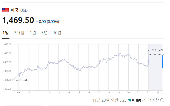Click the 최저 1,461 low-point marker
The height and width of the screenshot is (106, 170).
(x=13, y=80)
